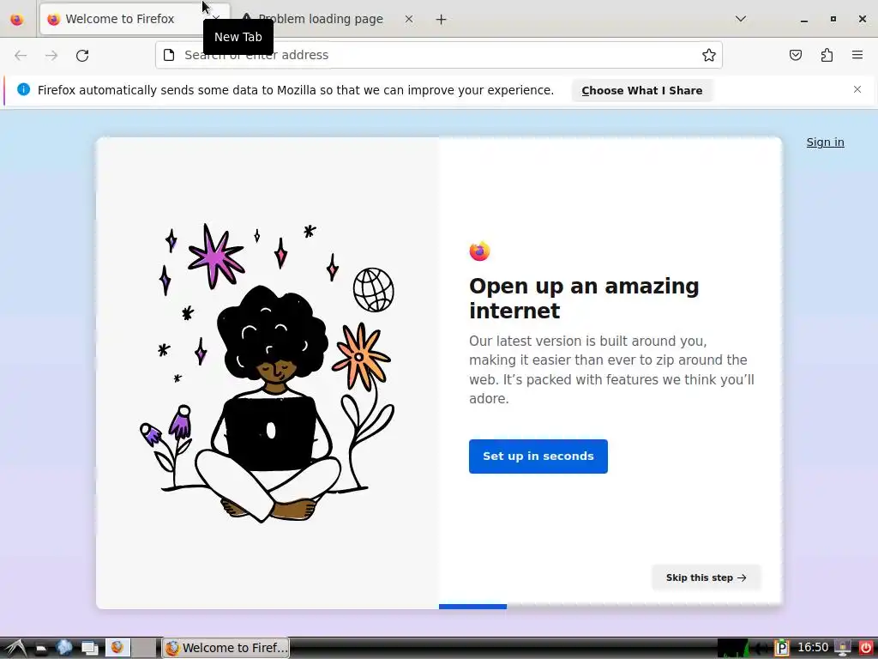878x659 pixels.
Task: Click the red power logout icon
Action: [865, 648]
